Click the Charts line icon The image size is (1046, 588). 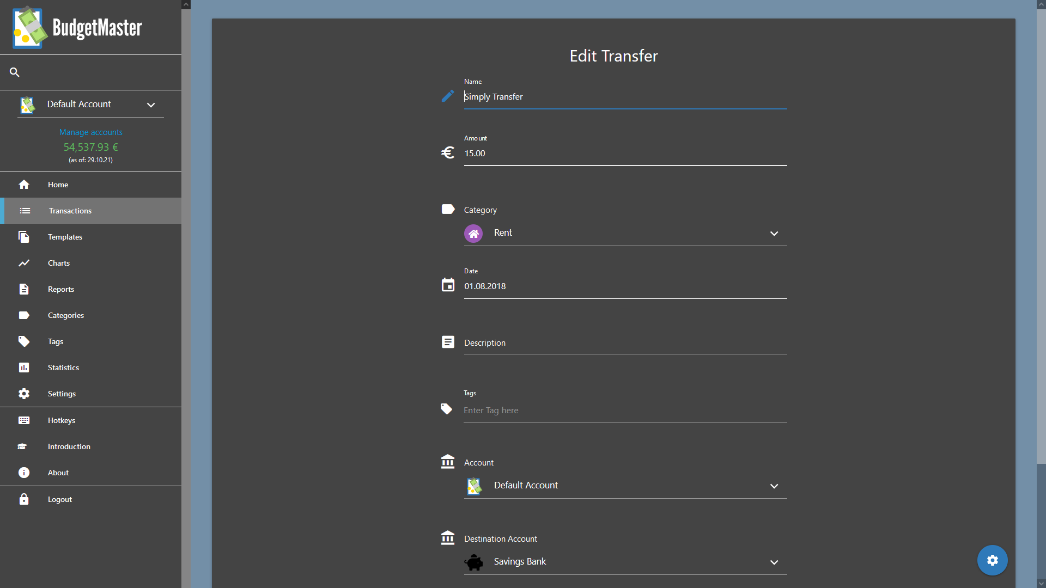point(24,263)
